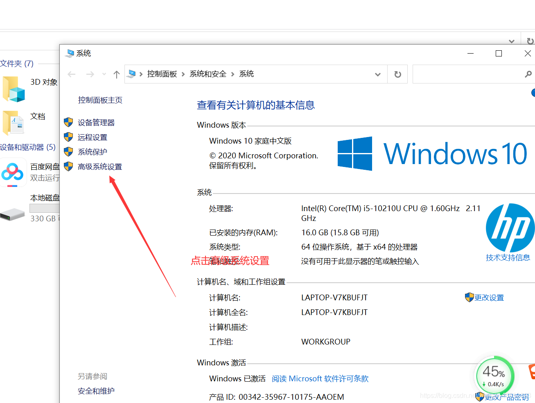
Task: Click the 设备和驱动器 (5) group header in Explorer
Action: point(28,147)
